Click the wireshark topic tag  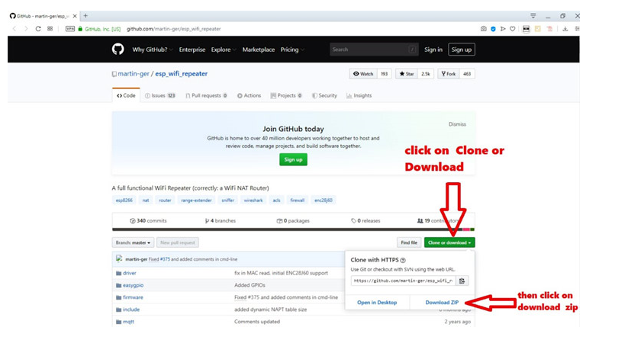click(x=253, y=200)
